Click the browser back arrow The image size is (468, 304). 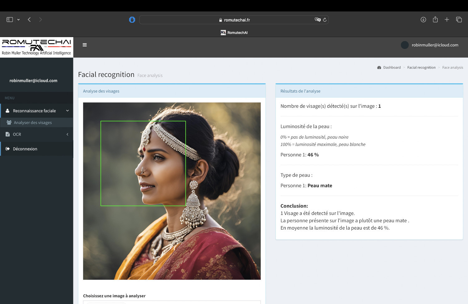29,20
